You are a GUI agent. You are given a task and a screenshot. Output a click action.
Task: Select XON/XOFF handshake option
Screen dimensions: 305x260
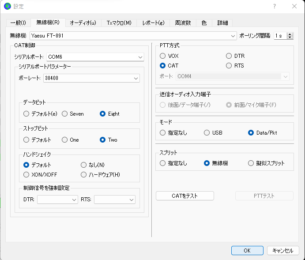[26, 175]
